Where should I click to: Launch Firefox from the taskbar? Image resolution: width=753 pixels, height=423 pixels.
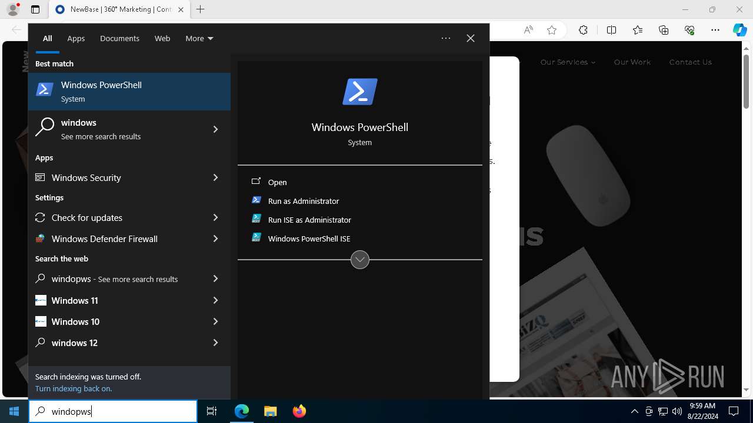click(299, 411)
